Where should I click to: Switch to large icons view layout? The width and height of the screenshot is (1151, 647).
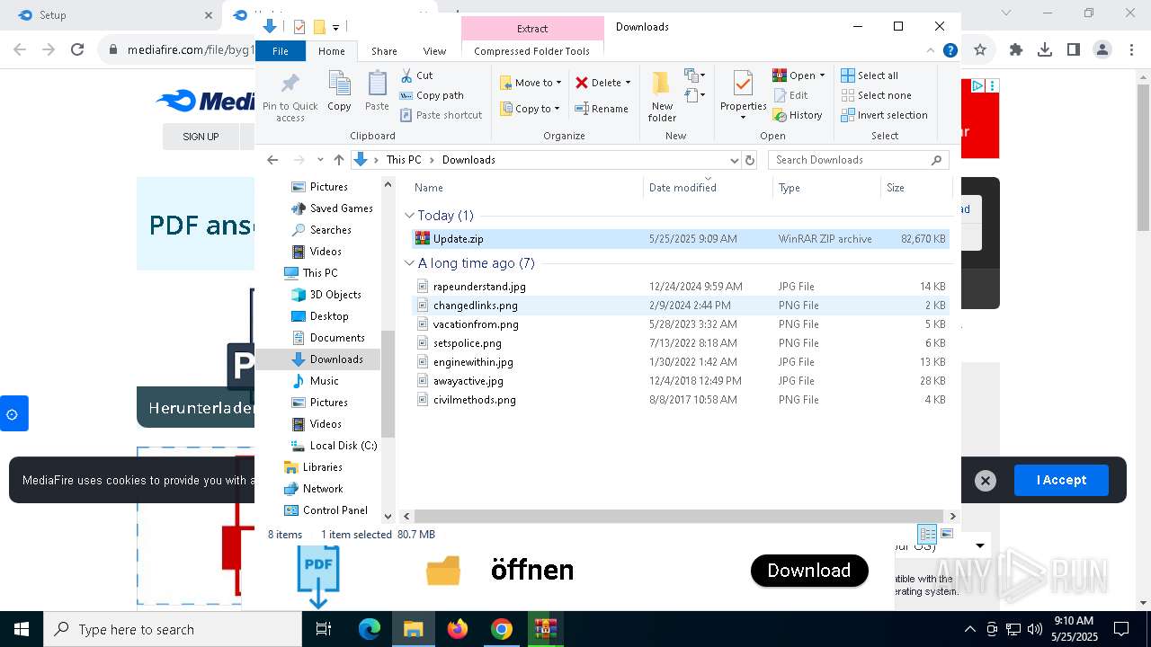(x=946, y=534)
